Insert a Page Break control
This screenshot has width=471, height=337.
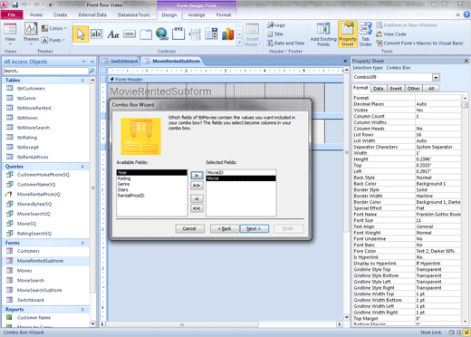(x=195, y=34)
